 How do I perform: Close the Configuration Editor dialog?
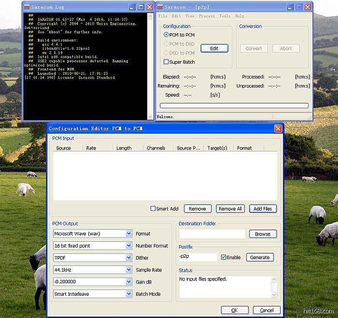click(278, 128)
